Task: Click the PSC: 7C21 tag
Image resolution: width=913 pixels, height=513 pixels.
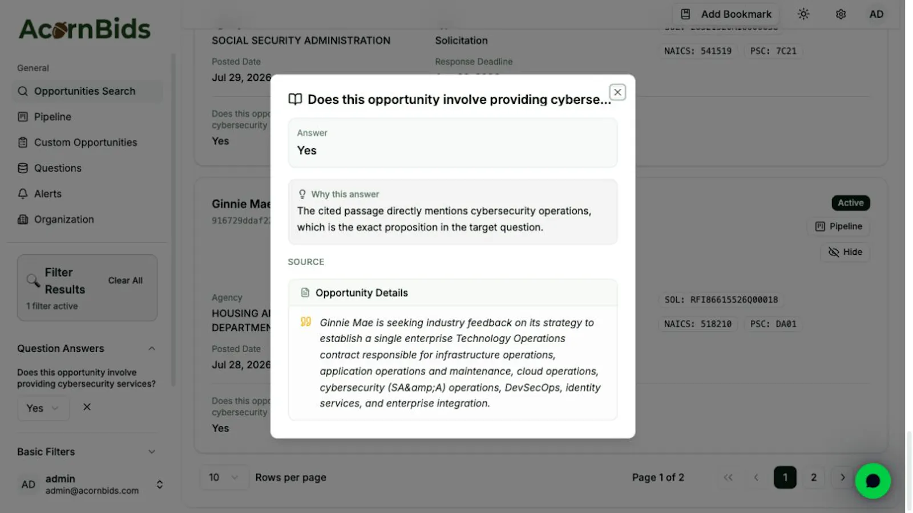Action: (x=773, y=51)
